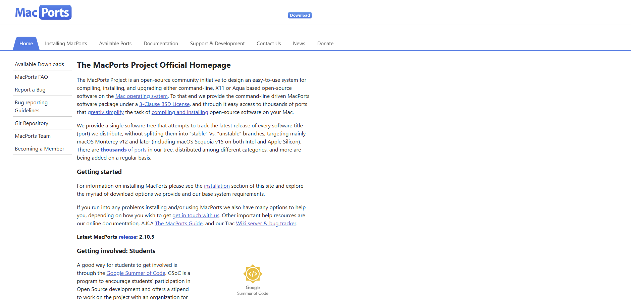The height and width of the screenshot is (300, 631).
Task: Click the greatly simplify link
Action: coord(106,112)
